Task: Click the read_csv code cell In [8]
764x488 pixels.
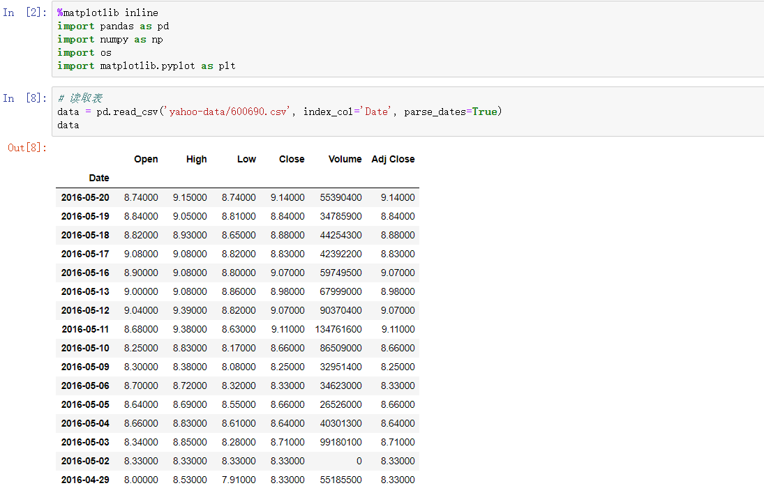Action: click(x=408, y=112)
